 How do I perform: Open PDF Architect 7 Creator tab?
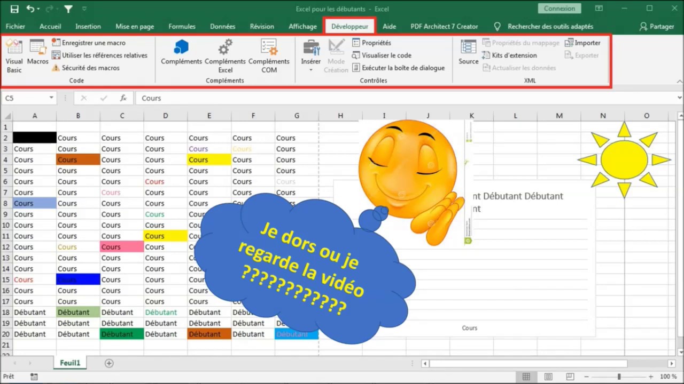coord(444,27)
